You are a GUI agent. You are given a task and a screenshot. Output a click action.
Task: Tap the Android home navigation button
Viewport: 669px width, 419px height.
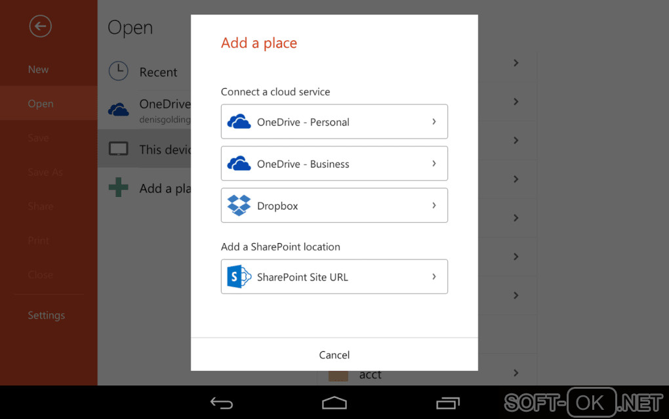click(334, 403)
